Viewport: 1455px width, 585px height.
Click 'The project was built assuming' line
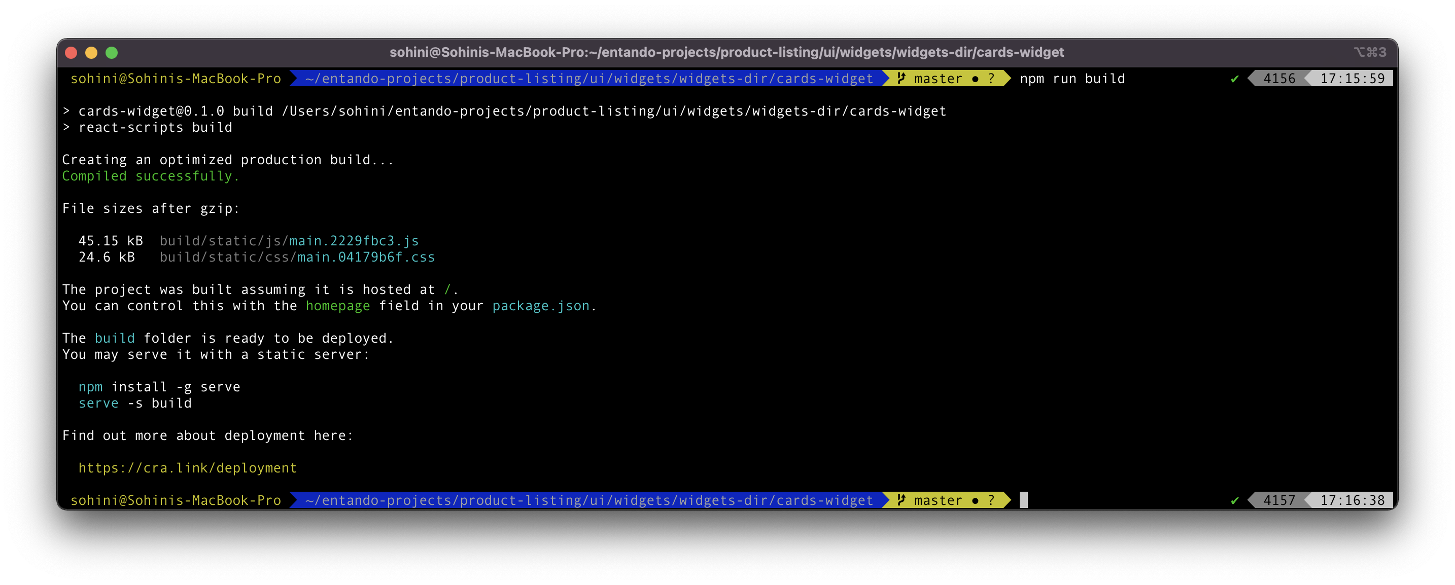[260, 289]
